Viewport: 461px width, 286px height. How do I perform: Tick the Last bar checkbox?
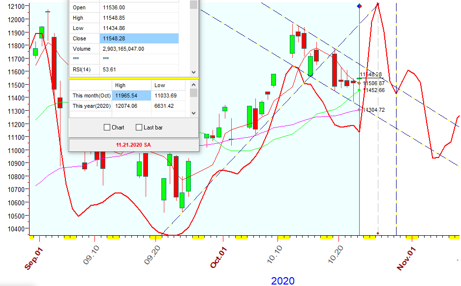point(139,127)
